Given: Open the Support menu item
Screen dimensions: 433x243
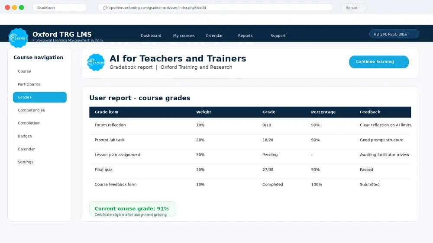Looking at the screenshot, I should click(x=278, y=35).
